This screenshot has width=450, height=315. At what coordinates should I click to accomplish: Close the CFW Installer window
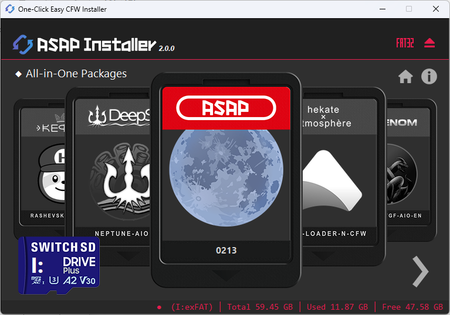tap(436, 9)
